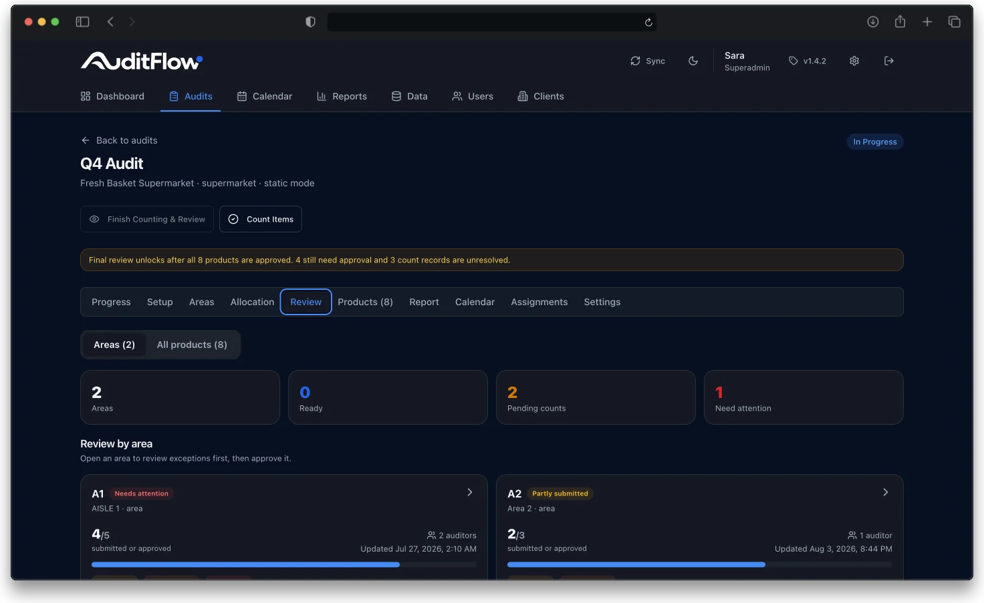Open the Data section
This screenshot has width=984, height=603.
pyautogui.click(x=410, y=96)
